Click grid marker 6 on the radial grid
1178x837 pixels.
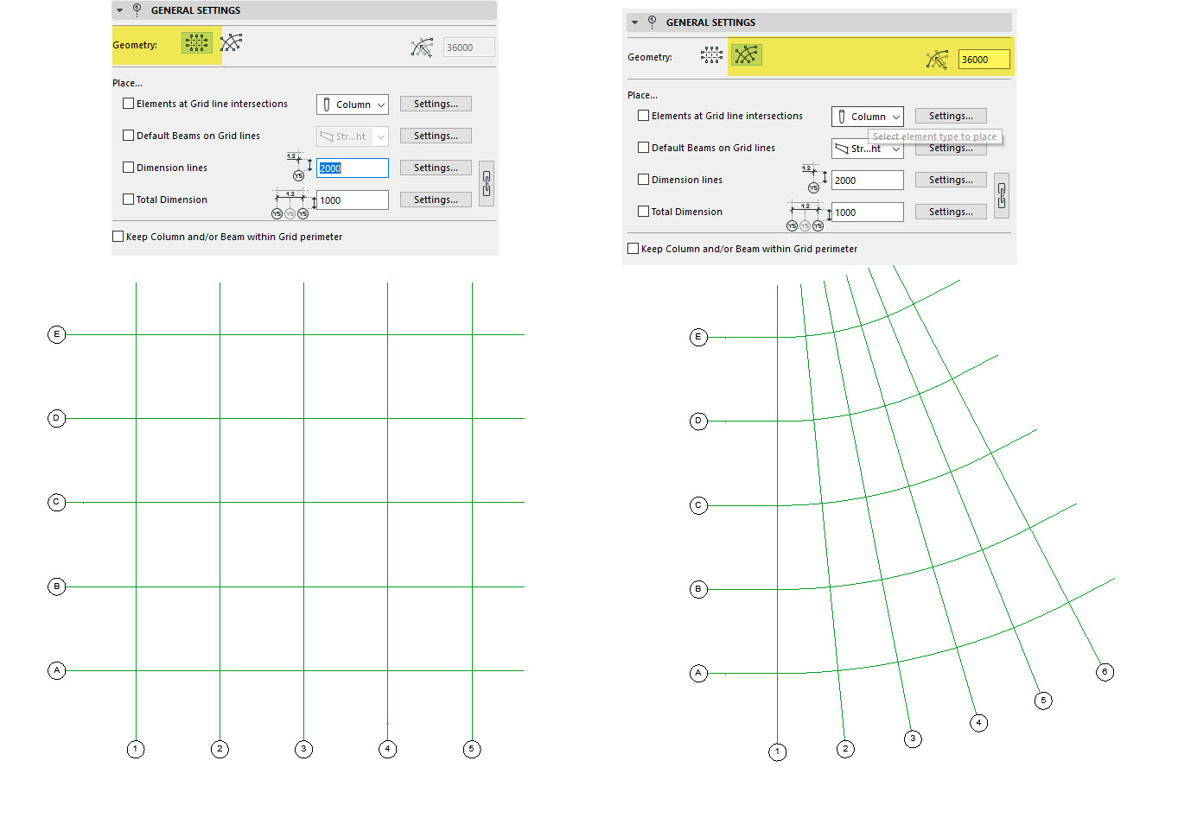pos(1105,672)
